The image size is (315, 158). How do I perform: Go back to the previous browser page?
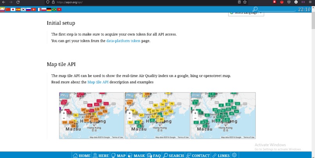[4, 2]
